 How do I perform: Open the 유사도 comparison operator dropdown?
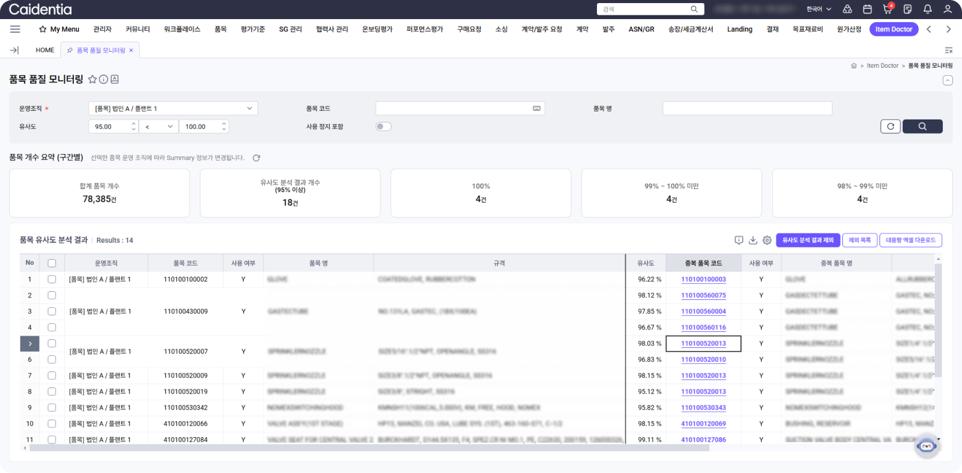pyautogui.click(x=158, y=126)
